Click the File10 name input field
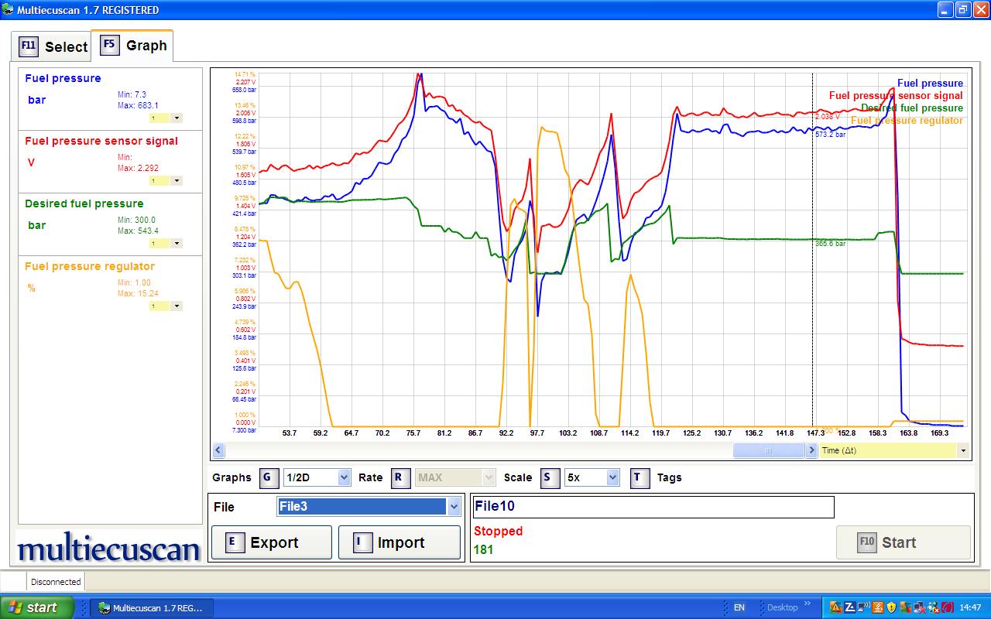991x619 pixels. pyautogui.click(x=653, y=507)
